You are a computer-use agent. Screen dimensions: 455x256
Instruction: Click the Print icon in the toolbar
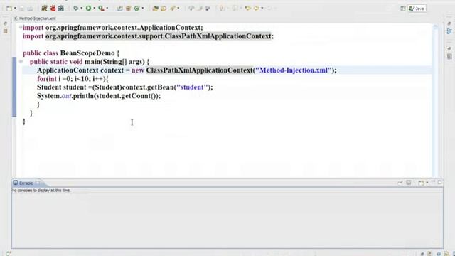(x=30, y=9)
